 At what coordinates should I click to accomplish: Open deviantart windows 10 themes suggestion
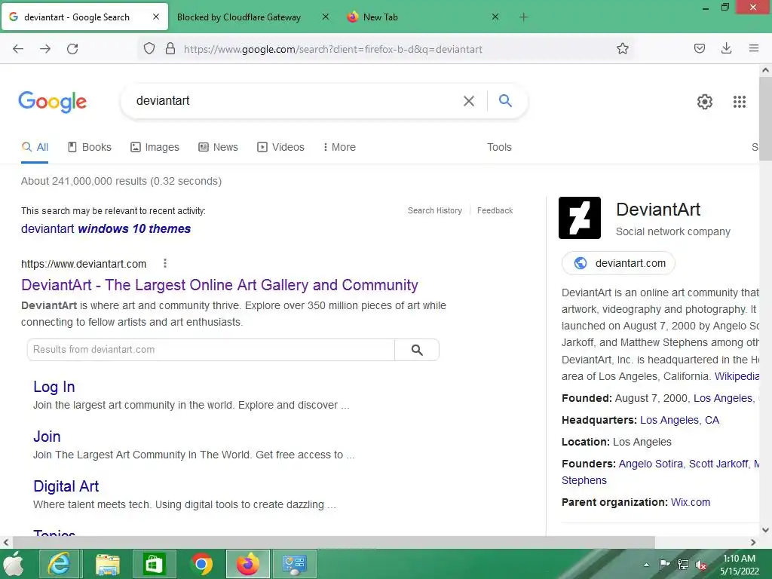106,229
